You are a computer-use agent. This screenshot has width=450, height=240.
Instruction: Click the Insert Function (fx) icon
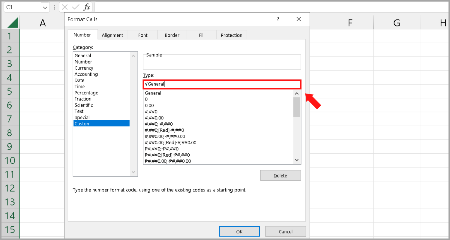coord(87,7)
